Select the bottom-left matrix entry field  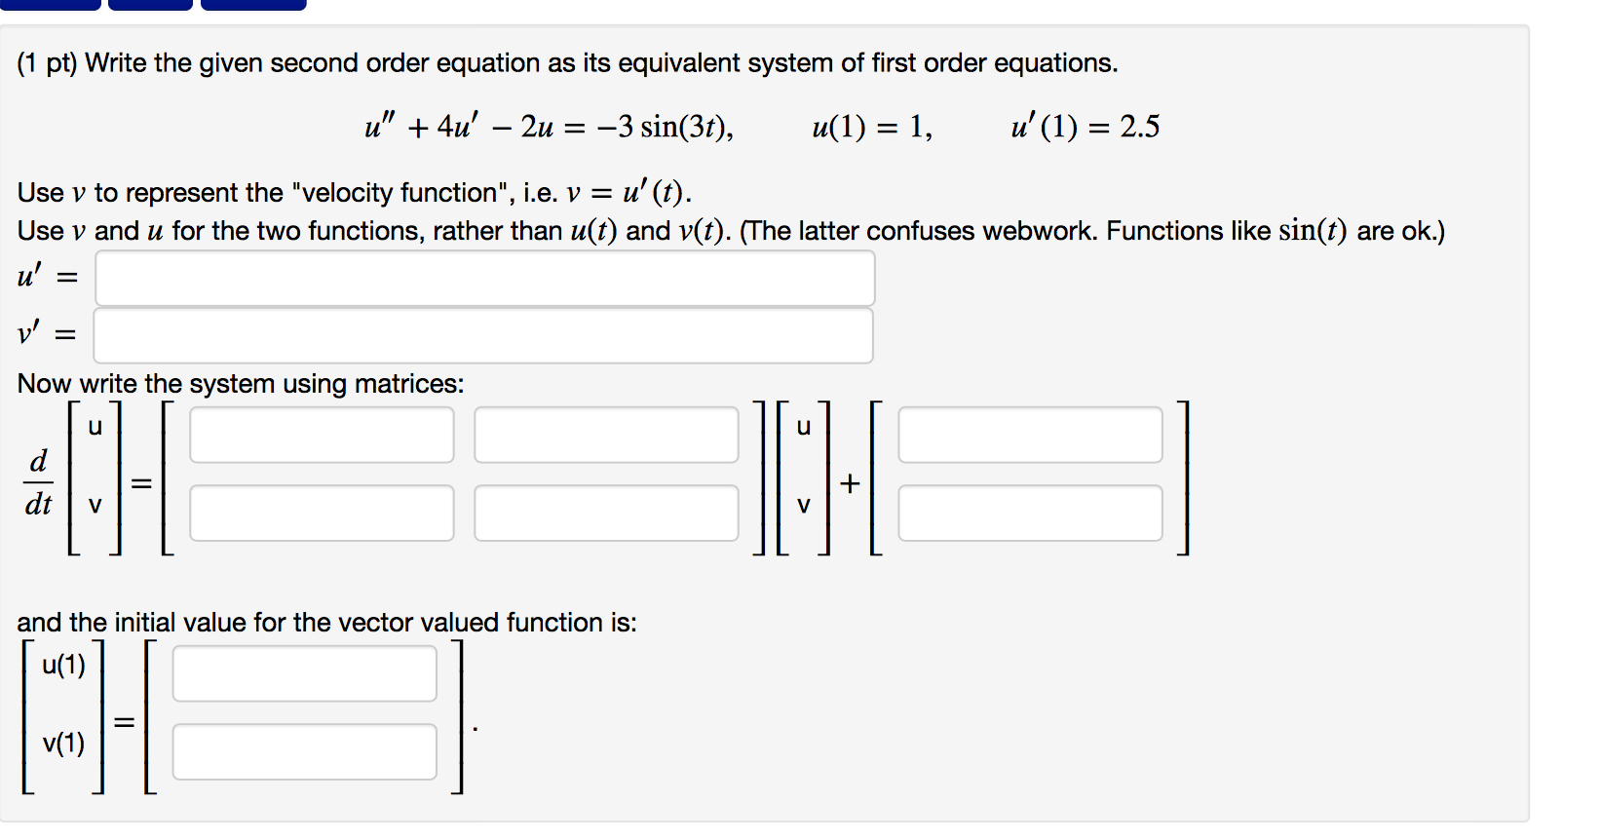pyautogui.click(x=322, y=512)
